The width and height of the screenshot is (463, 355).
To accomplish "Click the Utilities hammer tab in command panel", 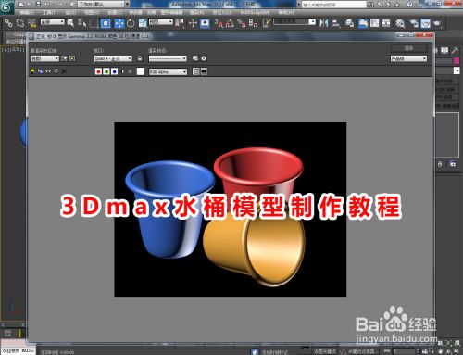I will coord(456,50).
